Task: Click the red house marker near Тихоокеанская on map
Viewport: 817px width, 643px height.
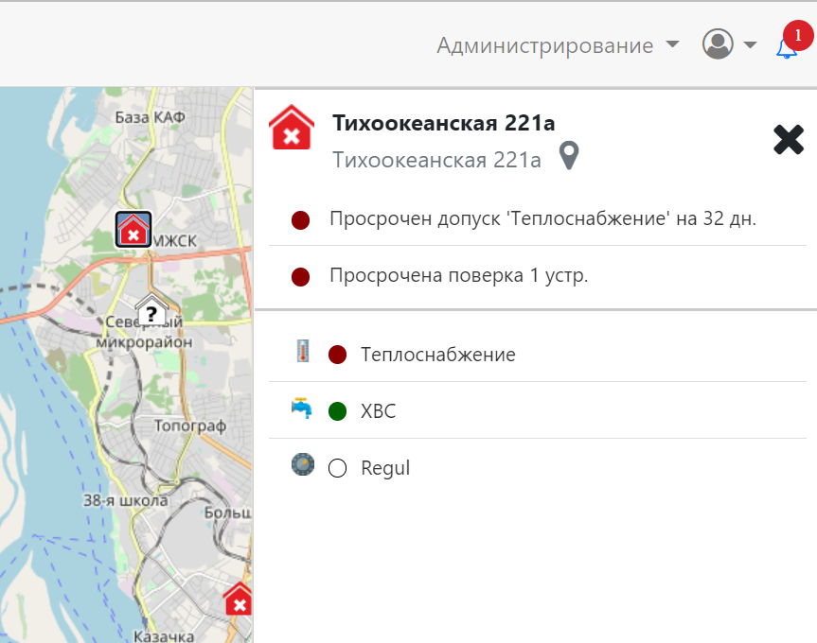Action: [133, 230]
